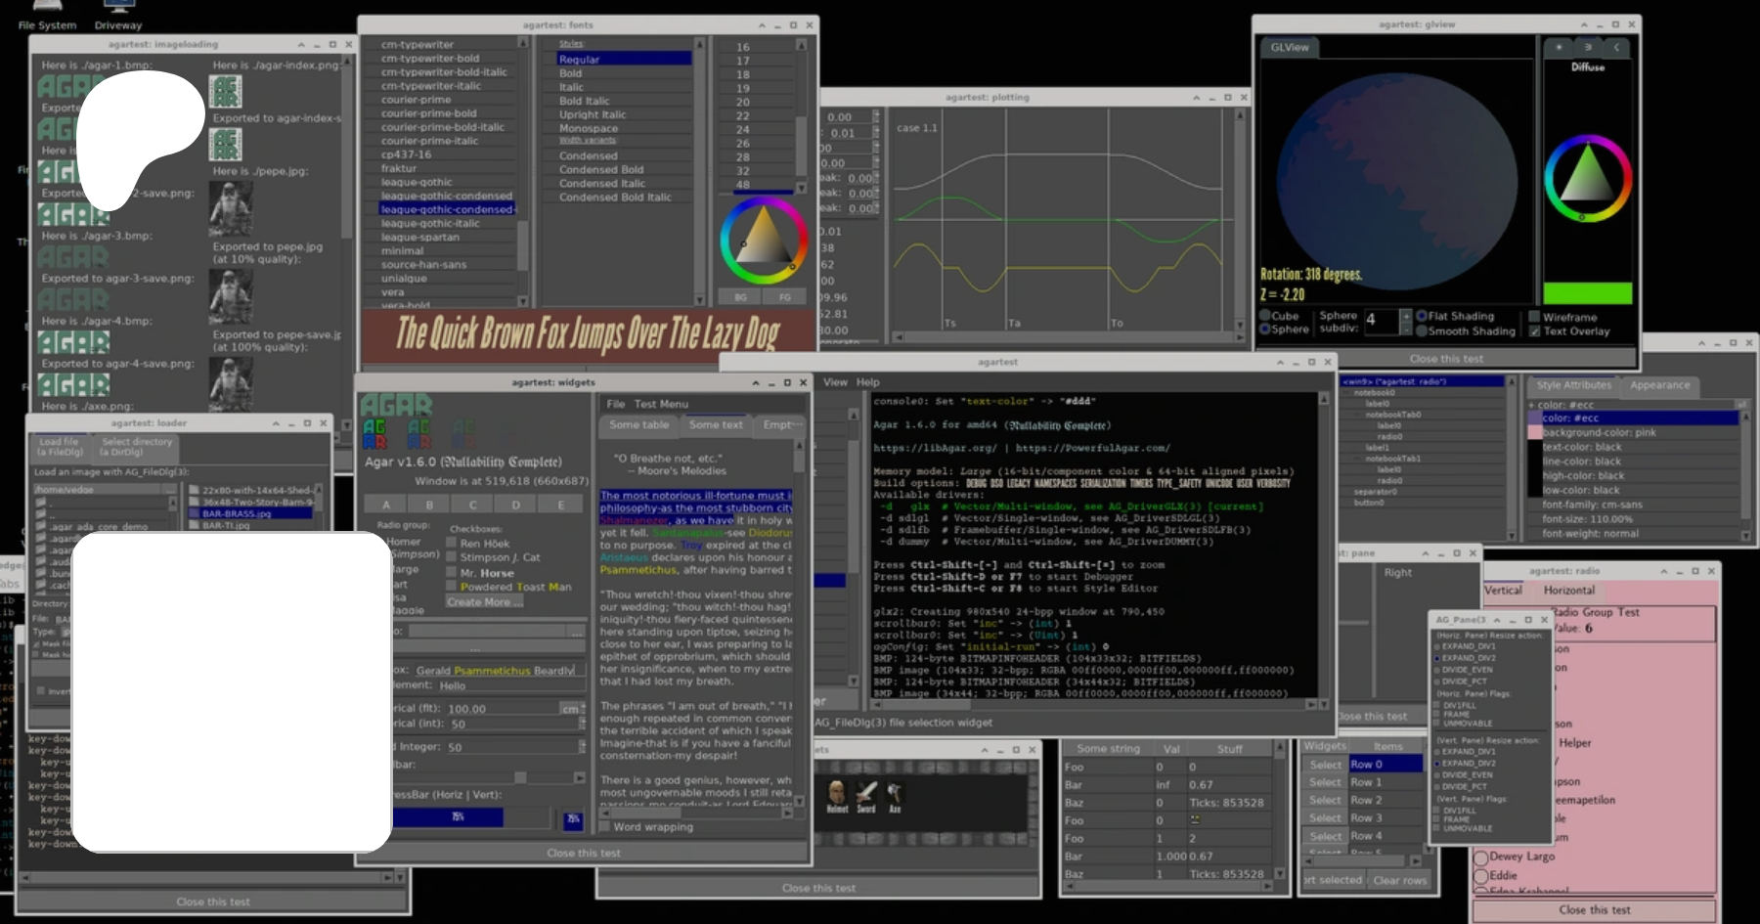
Task: Enable the Wireframe checkbox
Action: tap(1534, 317)
